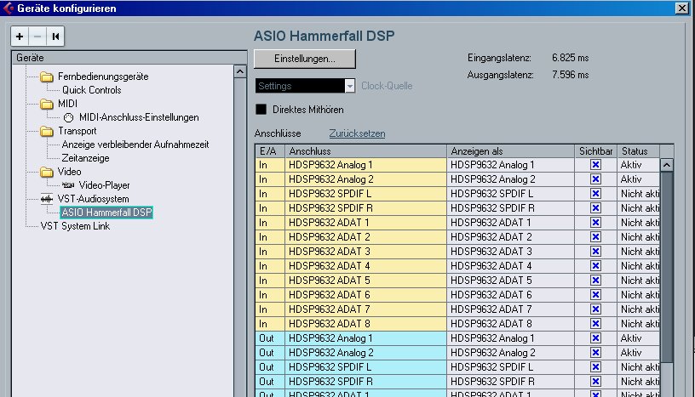Click the E/A column header

tap(270, 151)
